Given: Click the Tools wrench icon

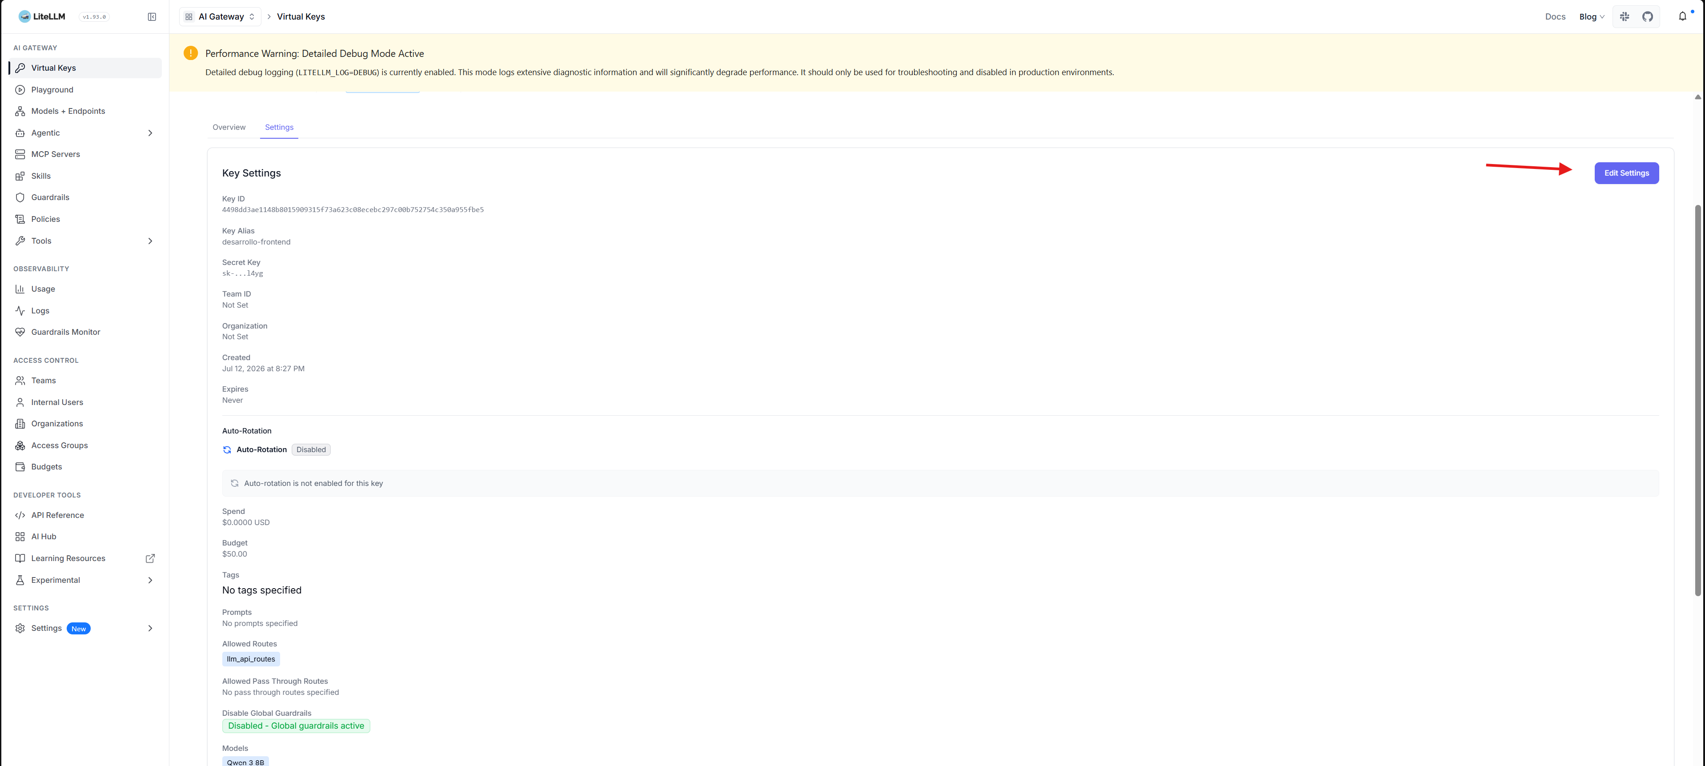Looking at the screenshot, I should [x=20, y=241].
